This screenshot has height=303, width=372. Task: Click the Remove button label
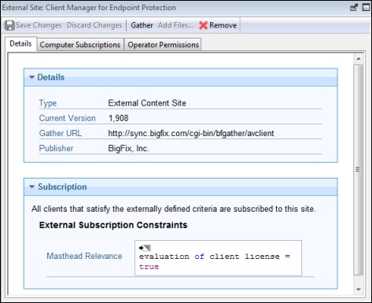pyautogui.click(x=223, y=25)
